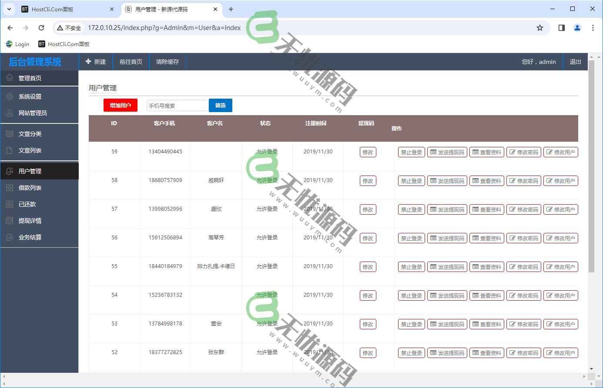Click the book icon beside 文章分类
This screenshot has height=388, width=603.
tap(10, 134)
